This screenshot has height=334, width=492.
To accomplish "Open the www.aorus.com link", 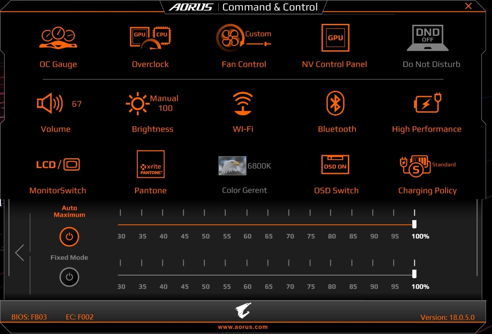I will [243, 327].
